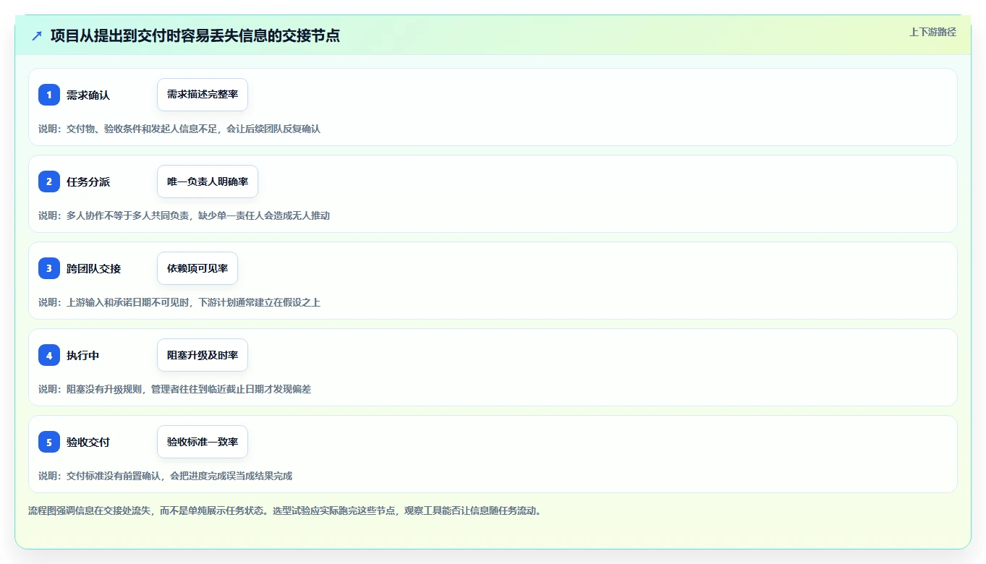Click the step 3 number badge
The image size is (986, 564).
(x=49, y=268)
